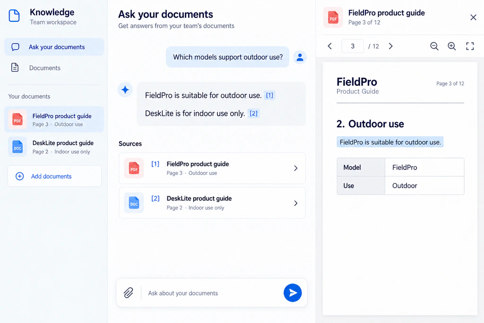Click the Your documents label
Screen dimensions: 484x323
(29, 96)
